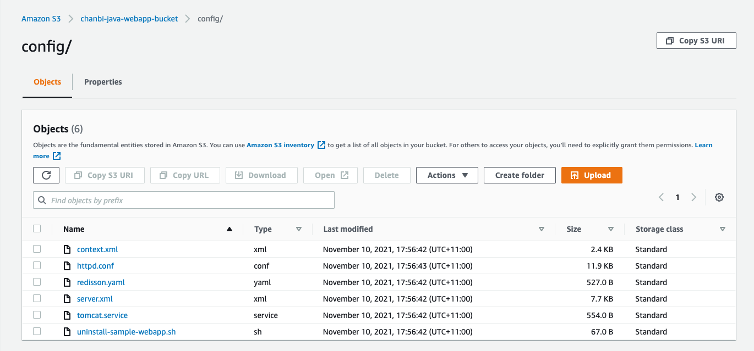Select the checkbox for httpd.conf

coord(37,265)
